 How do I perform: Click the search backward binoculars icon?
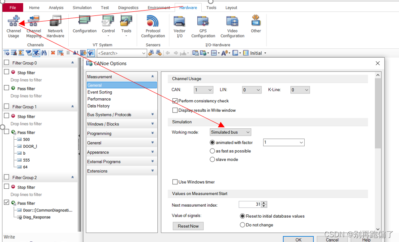(x=151, y=53)
